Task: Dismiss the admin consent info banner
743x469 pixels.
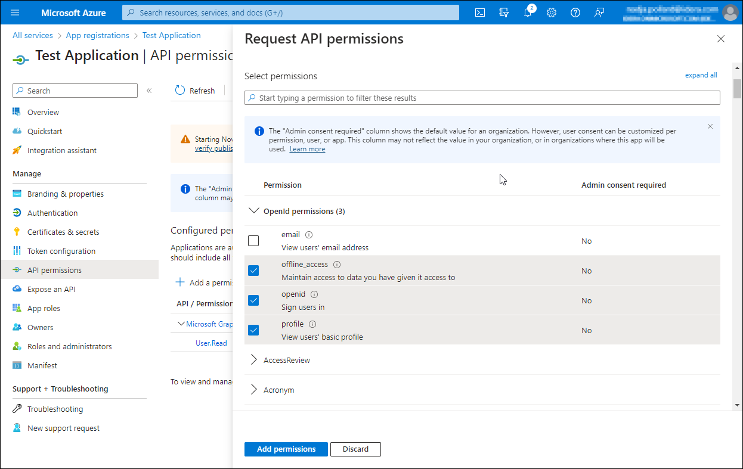Action: click(710, 126)
